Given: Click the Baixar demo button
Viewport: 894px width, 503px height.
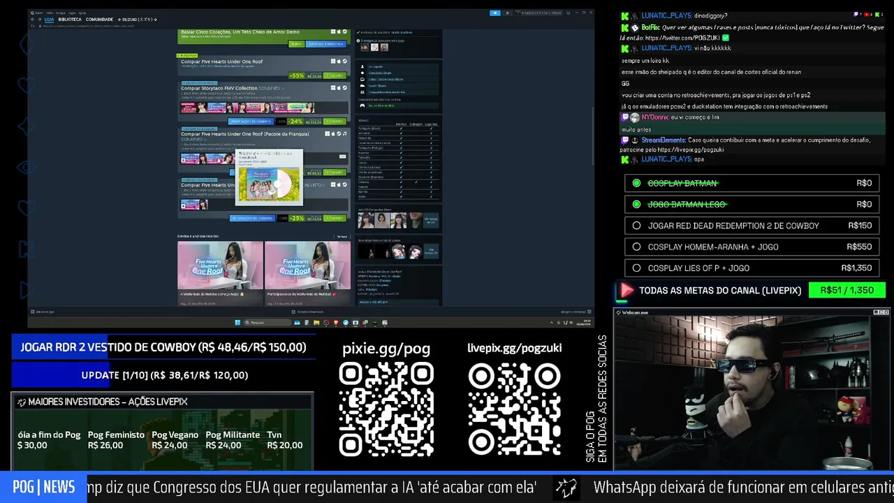Looking at the screenshot, I should [296, 44].
